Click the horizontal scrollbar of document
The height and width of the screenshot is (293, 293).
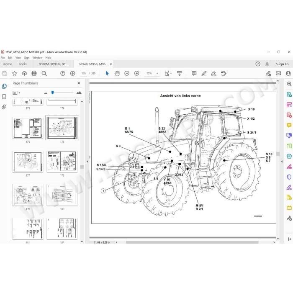point(192,242)
